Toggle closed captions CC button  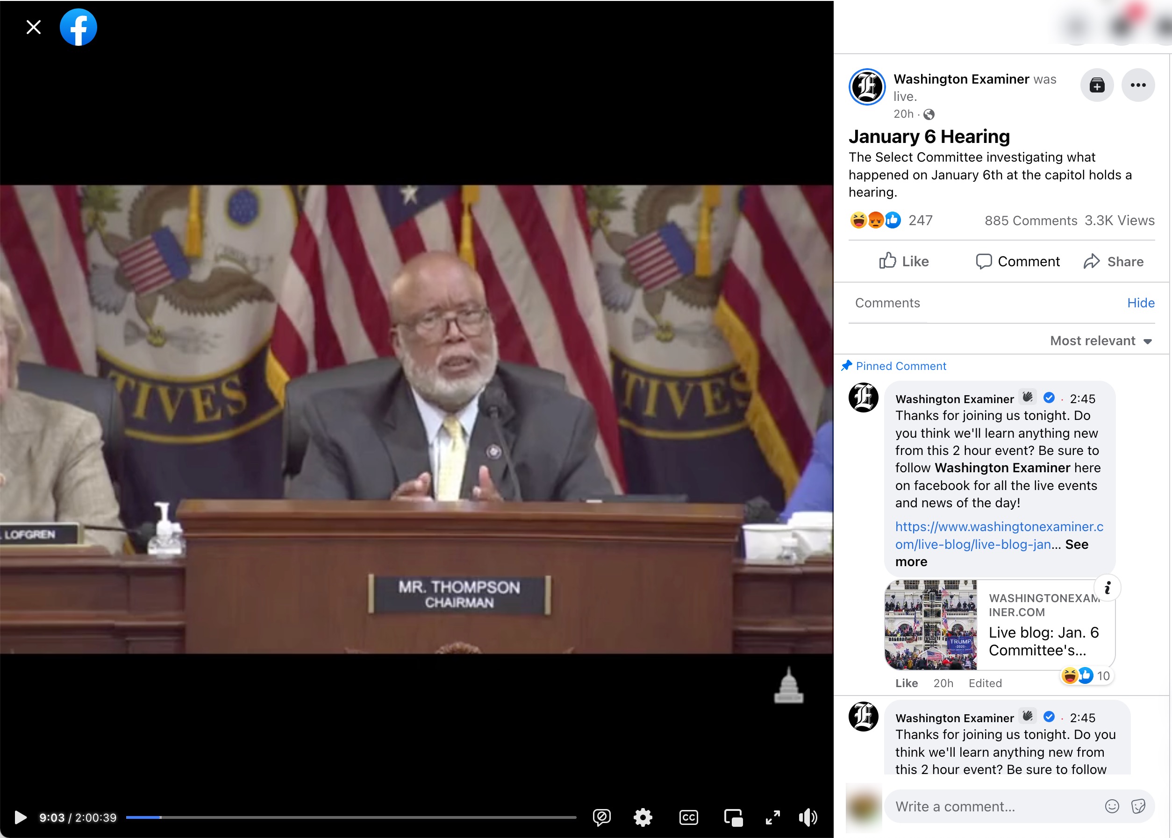pyautogui.click(x=688, y=817)
